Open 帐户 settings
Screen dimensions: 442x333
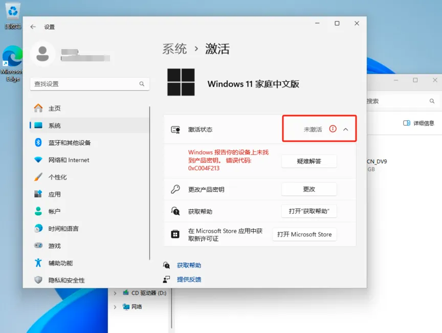click(90, 211)
